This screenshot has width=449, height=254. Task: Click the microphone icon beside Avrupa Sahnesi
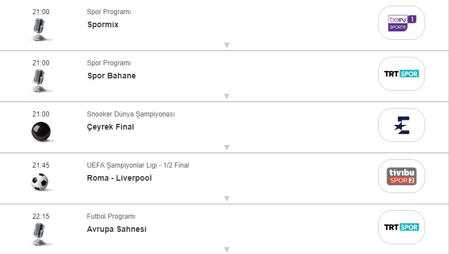tap(40, 233)
